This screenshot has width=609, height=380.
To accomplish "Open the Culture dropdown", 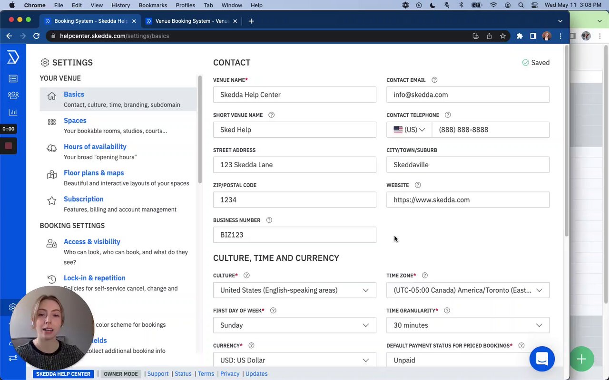I will 295,290.
